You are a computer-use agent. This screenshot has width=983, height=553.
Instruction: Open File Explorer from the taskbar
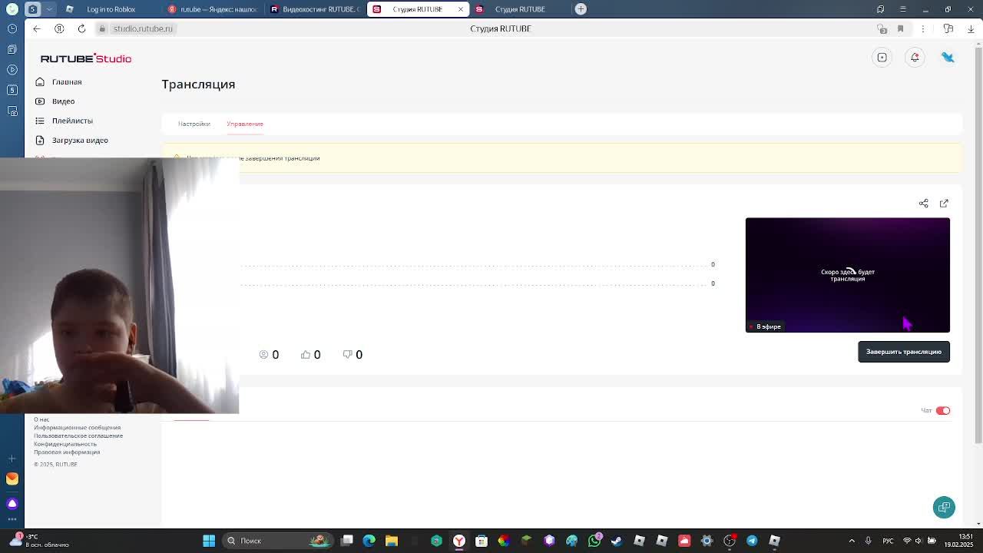(392, 541)
